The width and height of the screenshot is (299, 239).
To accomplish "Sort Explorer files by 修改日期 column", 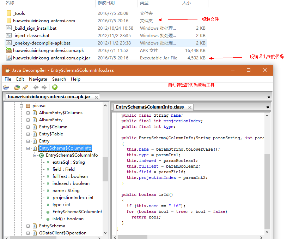I will [x=106, y=3].
